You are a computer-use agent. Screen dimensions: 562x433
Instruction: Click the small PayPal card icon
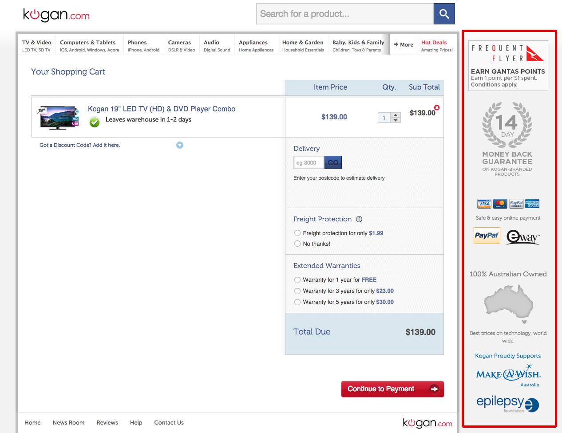point(516,204)
